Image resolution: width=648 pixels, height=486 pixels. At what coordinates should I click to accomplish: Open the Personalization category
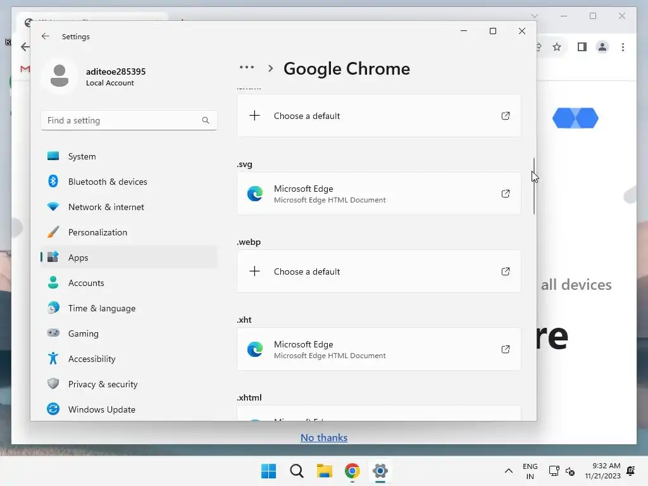point(129,232)
